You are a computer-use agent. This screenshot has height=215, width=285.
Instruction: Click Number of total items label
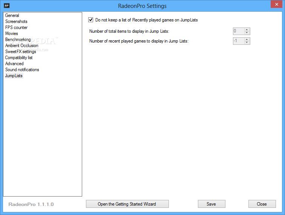[x=129, y=31]
